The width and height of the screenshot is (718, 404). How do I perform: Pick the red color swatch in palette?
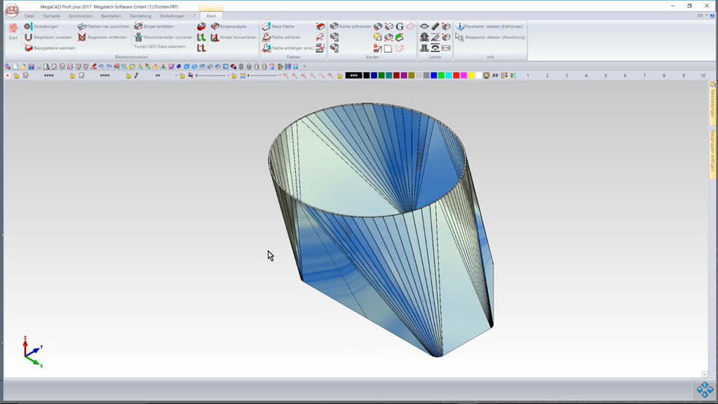[x=456, y=76]
